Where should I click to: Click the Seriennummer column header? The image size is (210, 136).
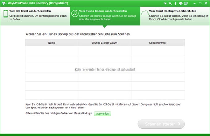pyautogui.click(x=158, y=43)
